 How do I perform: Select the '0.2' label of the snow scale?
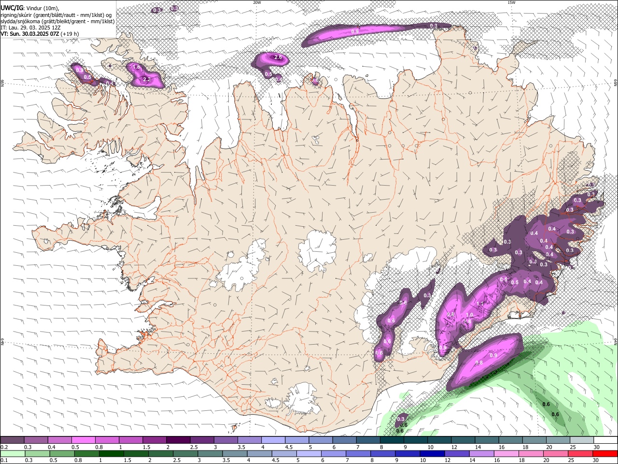tap(4, 447)
